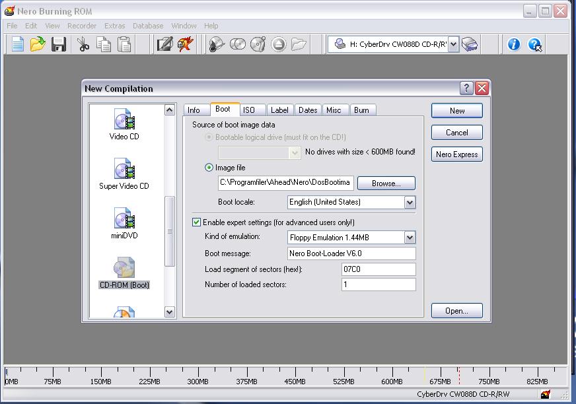This screenshot has height=404, width=576.
Task: Click the disc with music note icon
Action: click(258, 45)
